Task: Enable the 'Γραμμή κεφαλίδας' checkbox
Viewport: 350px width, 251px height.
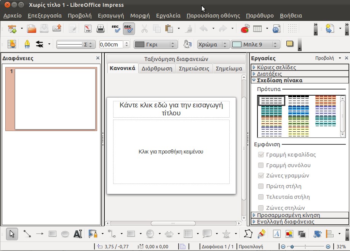Action: [261, 155]
